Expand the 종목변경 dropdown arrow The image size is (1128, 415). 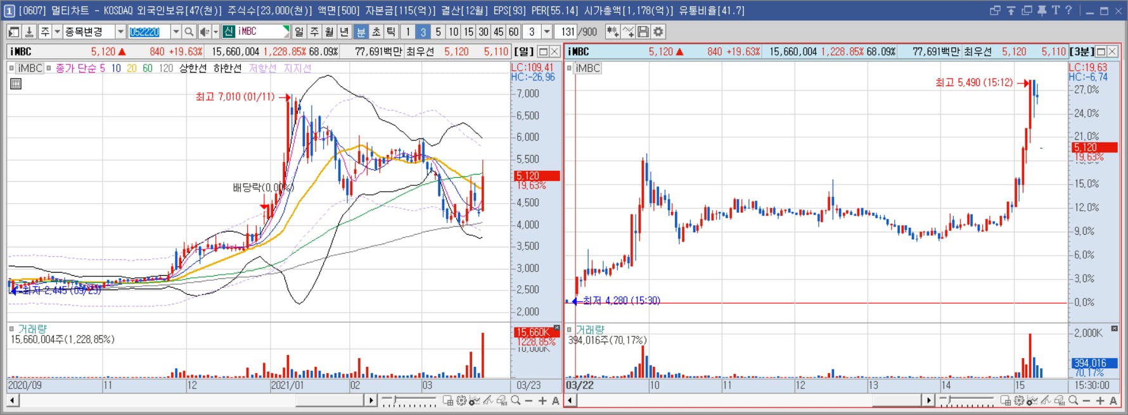pyautogui.click(x=120, y=32)
